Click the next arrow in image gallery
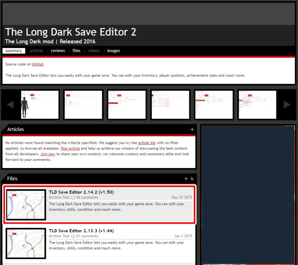The image size is (298, 265). click(x=287, y=105)
